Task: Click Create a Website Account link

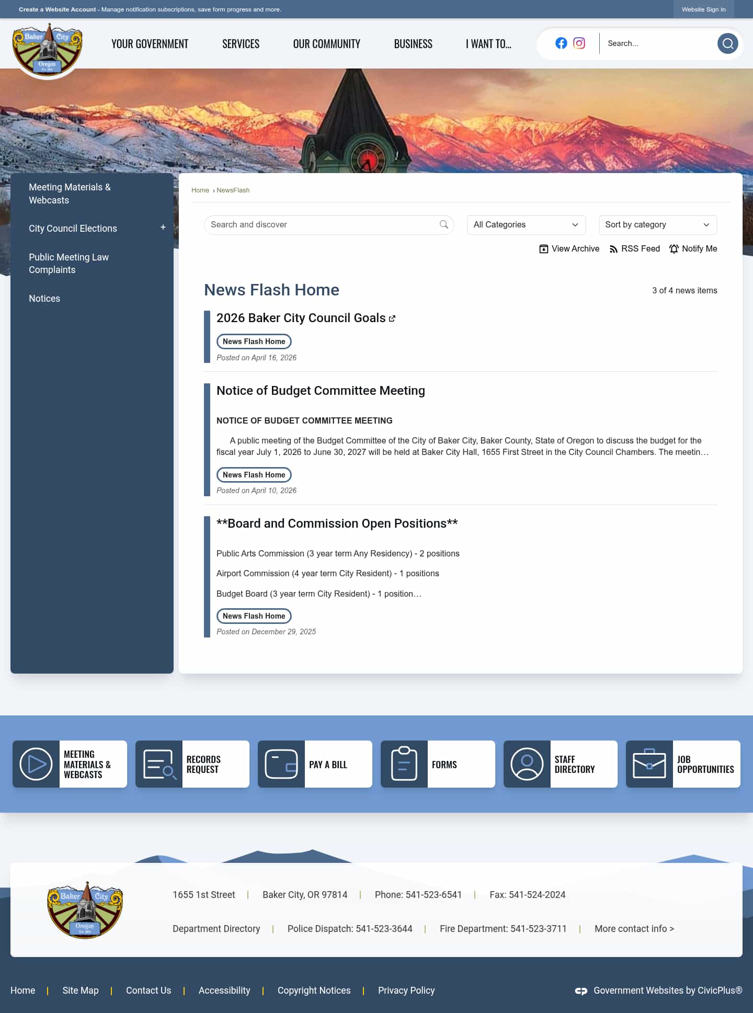Action: point(58,9)
